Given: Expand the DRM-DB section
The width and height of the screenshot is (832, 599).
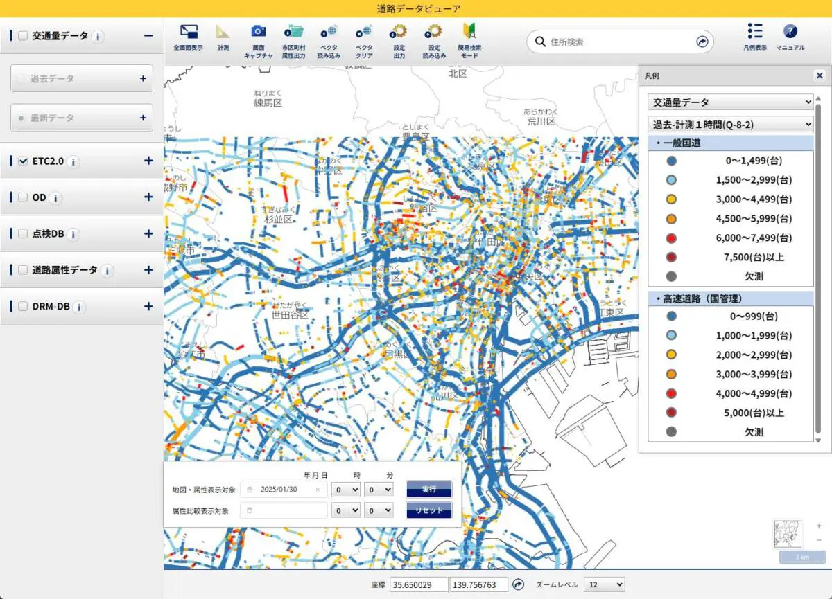Looking at the screenshot, I should tap(148, 306).
